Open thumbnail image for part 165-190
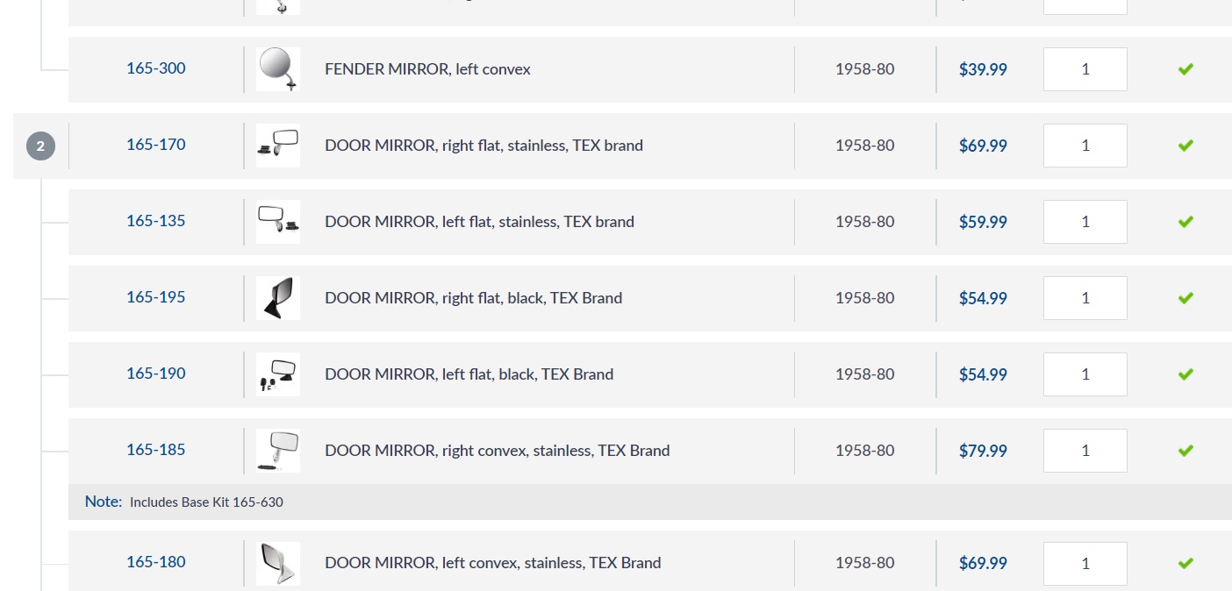 pyautogui.click(x=278, y=374)
